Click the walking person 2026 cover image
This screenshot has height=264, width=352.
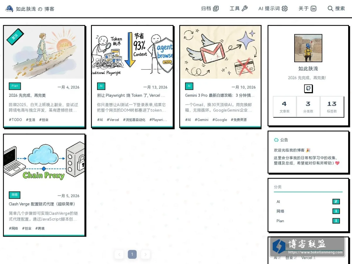(x=44, y=52)
